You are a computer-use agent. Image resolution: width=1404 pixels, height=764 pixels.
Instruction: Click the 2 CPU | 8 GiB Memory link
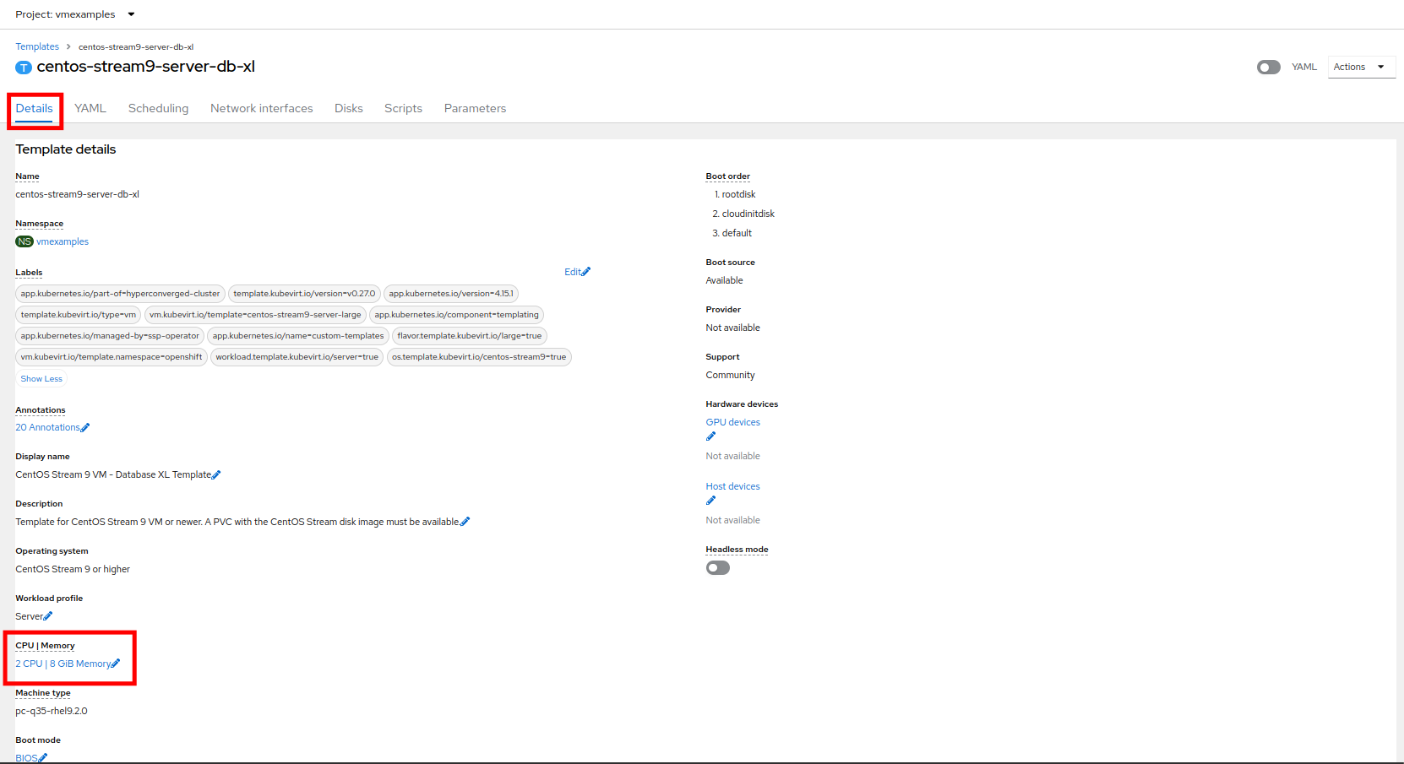[63, 664]
